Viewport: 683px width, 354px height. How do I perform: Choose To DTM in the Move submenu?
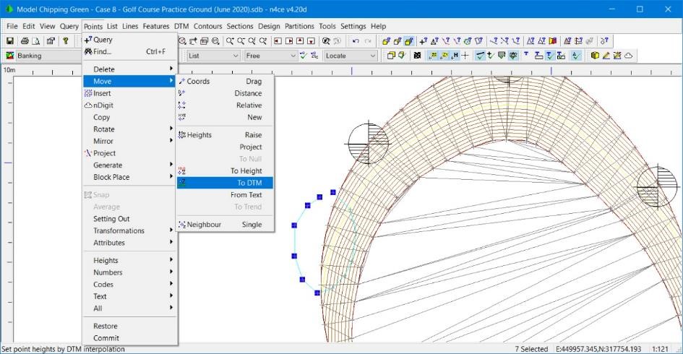[x=225, y=183]
